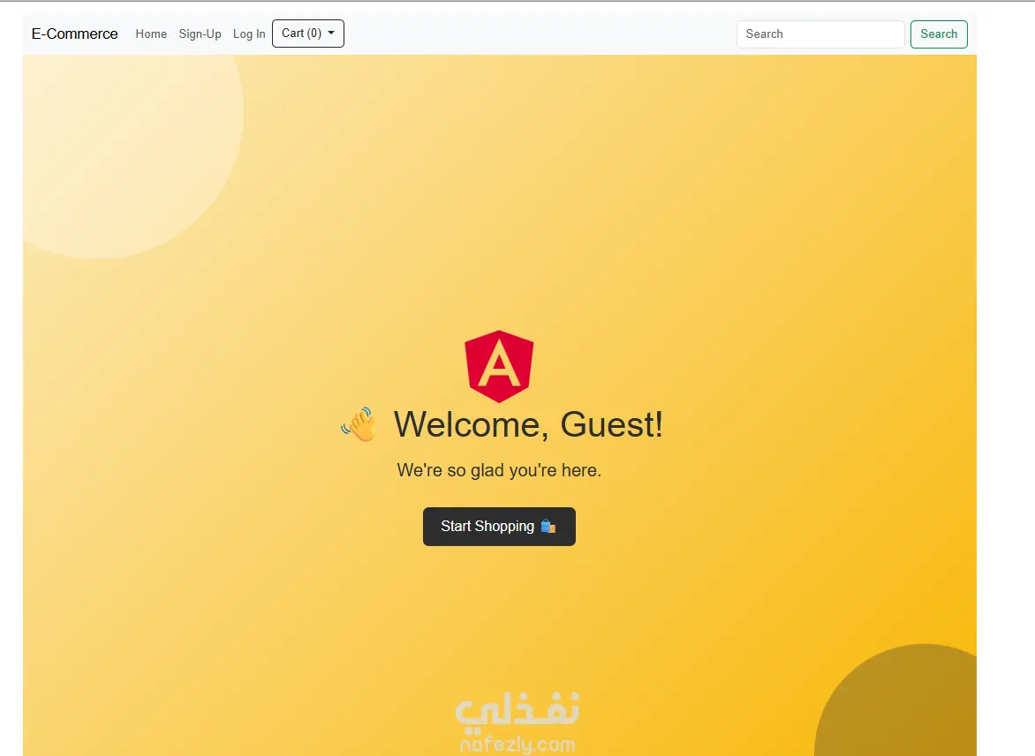Select the Log In nav link
Viewport: 1035px width, 756px height.
pos(249,34)
